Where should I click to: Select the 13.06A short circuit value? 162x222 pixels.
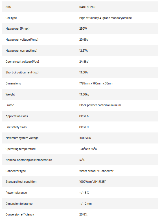click(x=84, y=73)
